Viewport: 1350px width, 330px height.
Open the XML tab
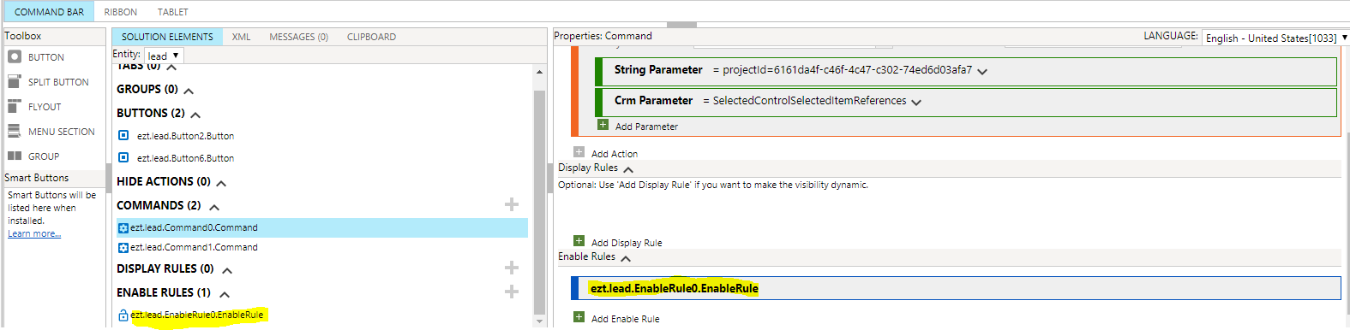click(242, 37)
